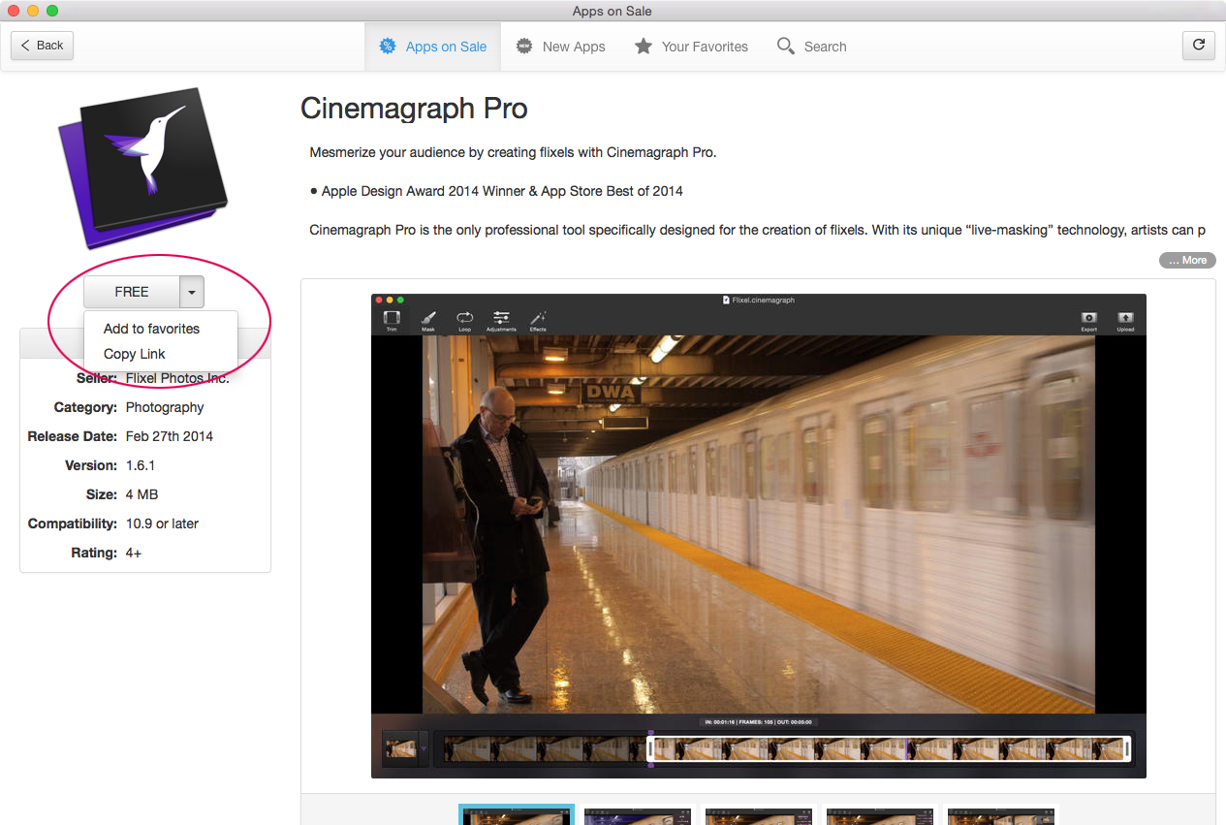Click the release date Feb 27th 2014
The image size is (1226, 825).
coord(170,436)
